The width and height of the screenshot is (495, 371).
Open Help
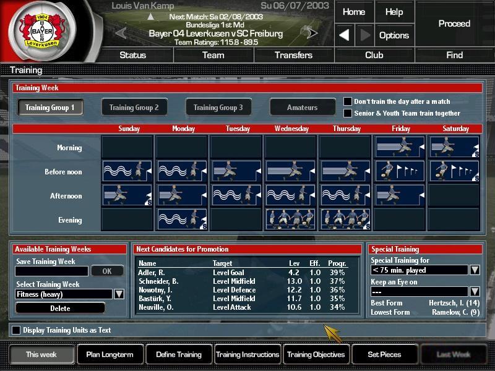point(394,12)
